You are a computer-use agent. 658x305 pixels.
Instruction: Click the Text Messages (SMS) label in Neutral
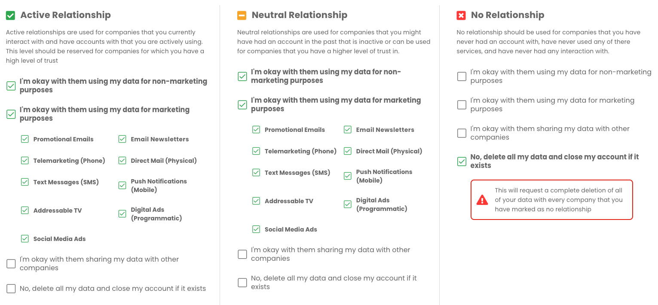297,173
